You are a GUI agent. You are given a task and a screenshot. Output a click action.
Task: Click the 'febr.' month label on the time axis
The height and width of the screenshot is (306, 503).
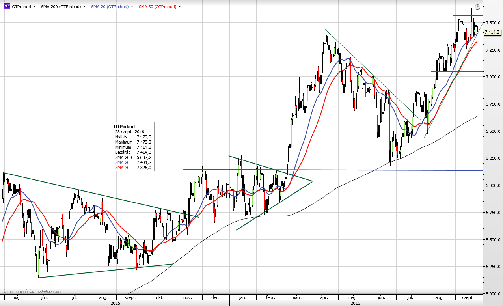pyautogui.click(x=270, y=297)
